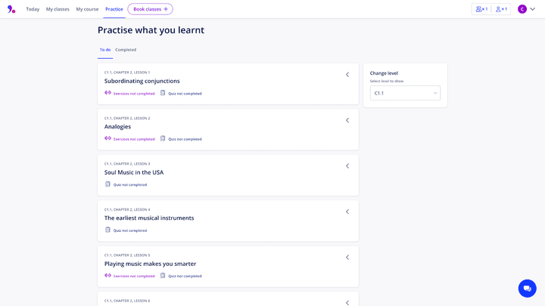
Task: Click the private class credits icon
Action: click(x=501, y=9)
